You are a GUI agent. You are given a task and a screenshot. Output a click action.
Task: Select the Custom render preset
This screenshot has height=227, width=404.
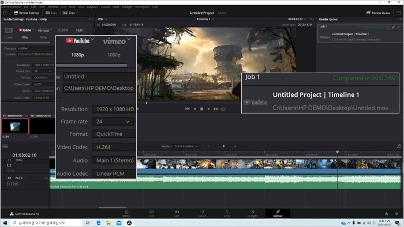click(9, 33)
